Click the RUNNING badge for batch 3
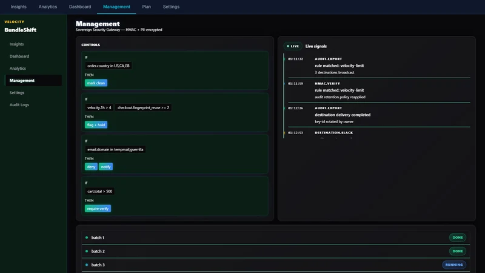 coord(453,265)
